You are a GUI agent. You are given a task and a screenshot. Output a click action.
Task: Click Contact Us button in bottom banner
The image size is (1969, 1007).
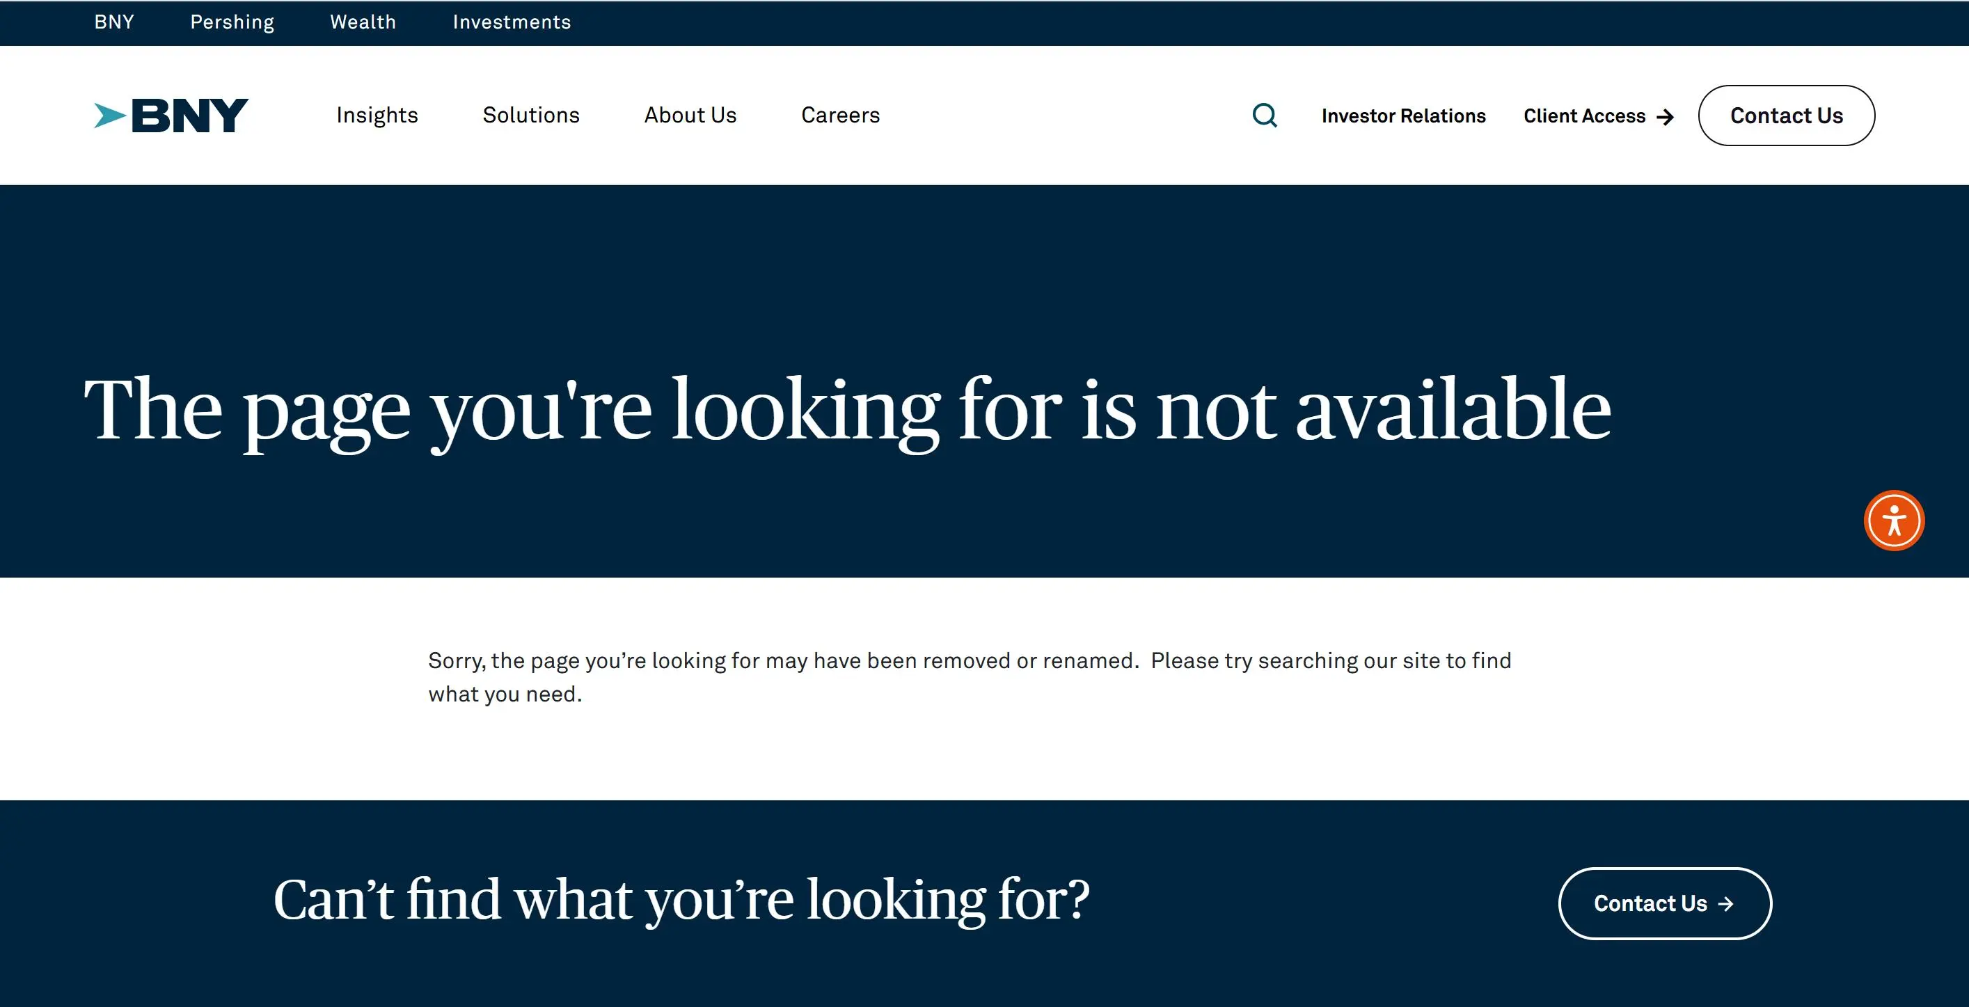pos(1665,903)
